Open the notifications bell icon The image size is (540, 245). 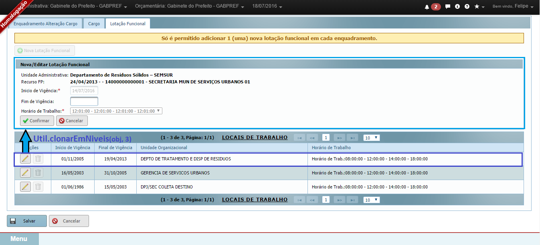click(427, 7)
